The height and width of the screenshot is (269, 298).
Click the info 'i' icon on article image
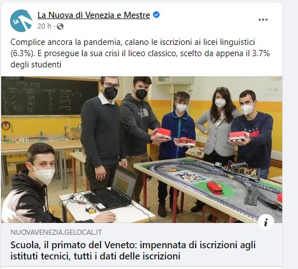[266, 222]
